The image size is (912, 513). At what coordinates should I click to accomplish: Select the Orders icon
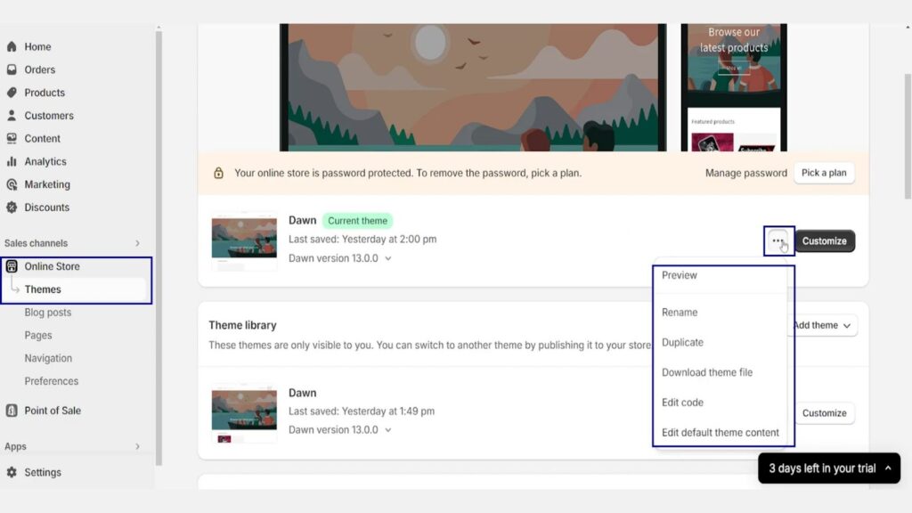12,69
